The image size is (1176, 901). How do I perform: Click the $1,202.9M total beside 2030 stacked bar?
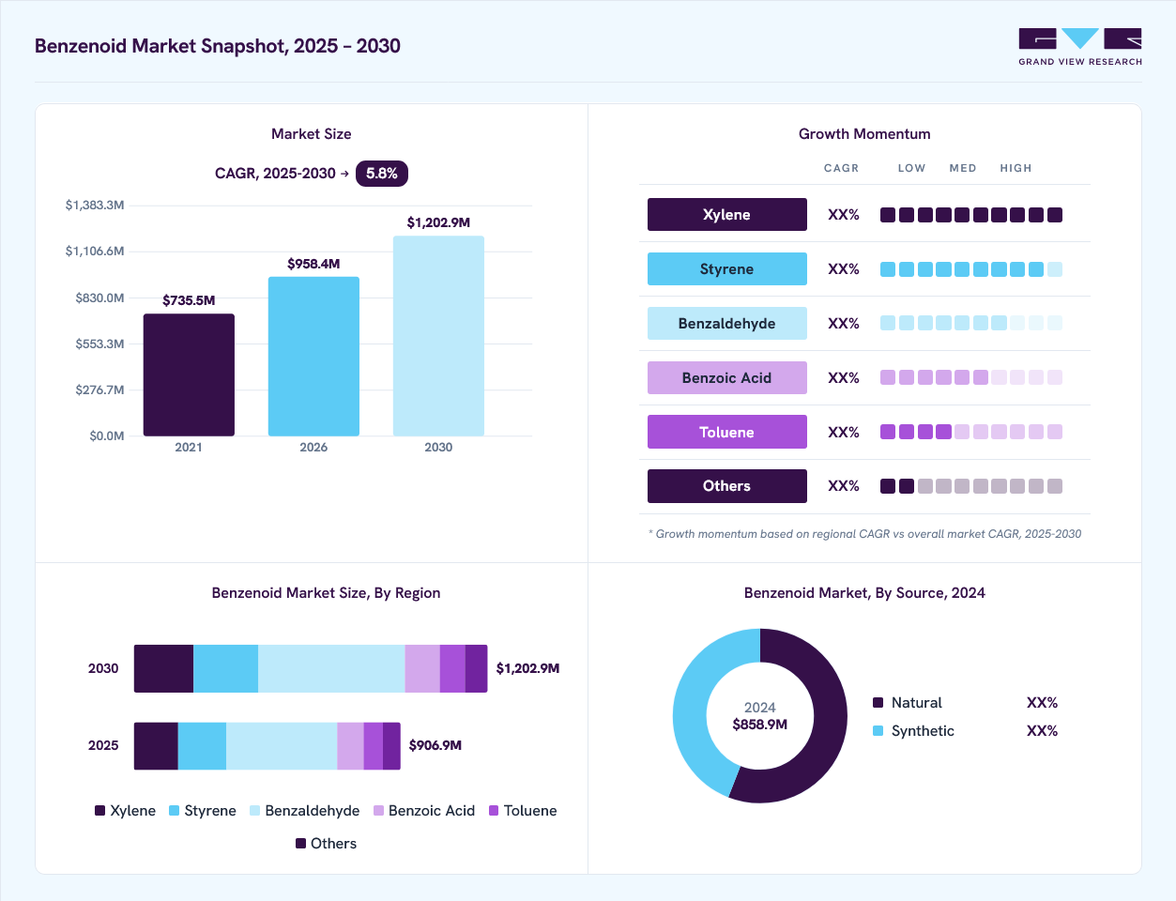[x=527, y=669]
